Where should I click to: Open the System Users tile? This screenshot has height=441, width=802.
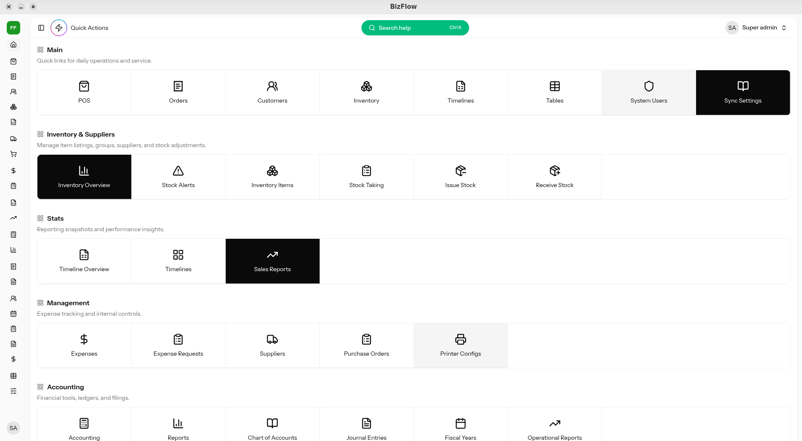point(649,92)
